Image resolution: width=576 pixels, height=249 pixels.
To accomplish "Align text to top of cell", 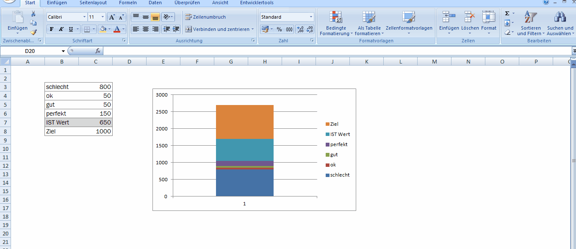I will point(136,17).
